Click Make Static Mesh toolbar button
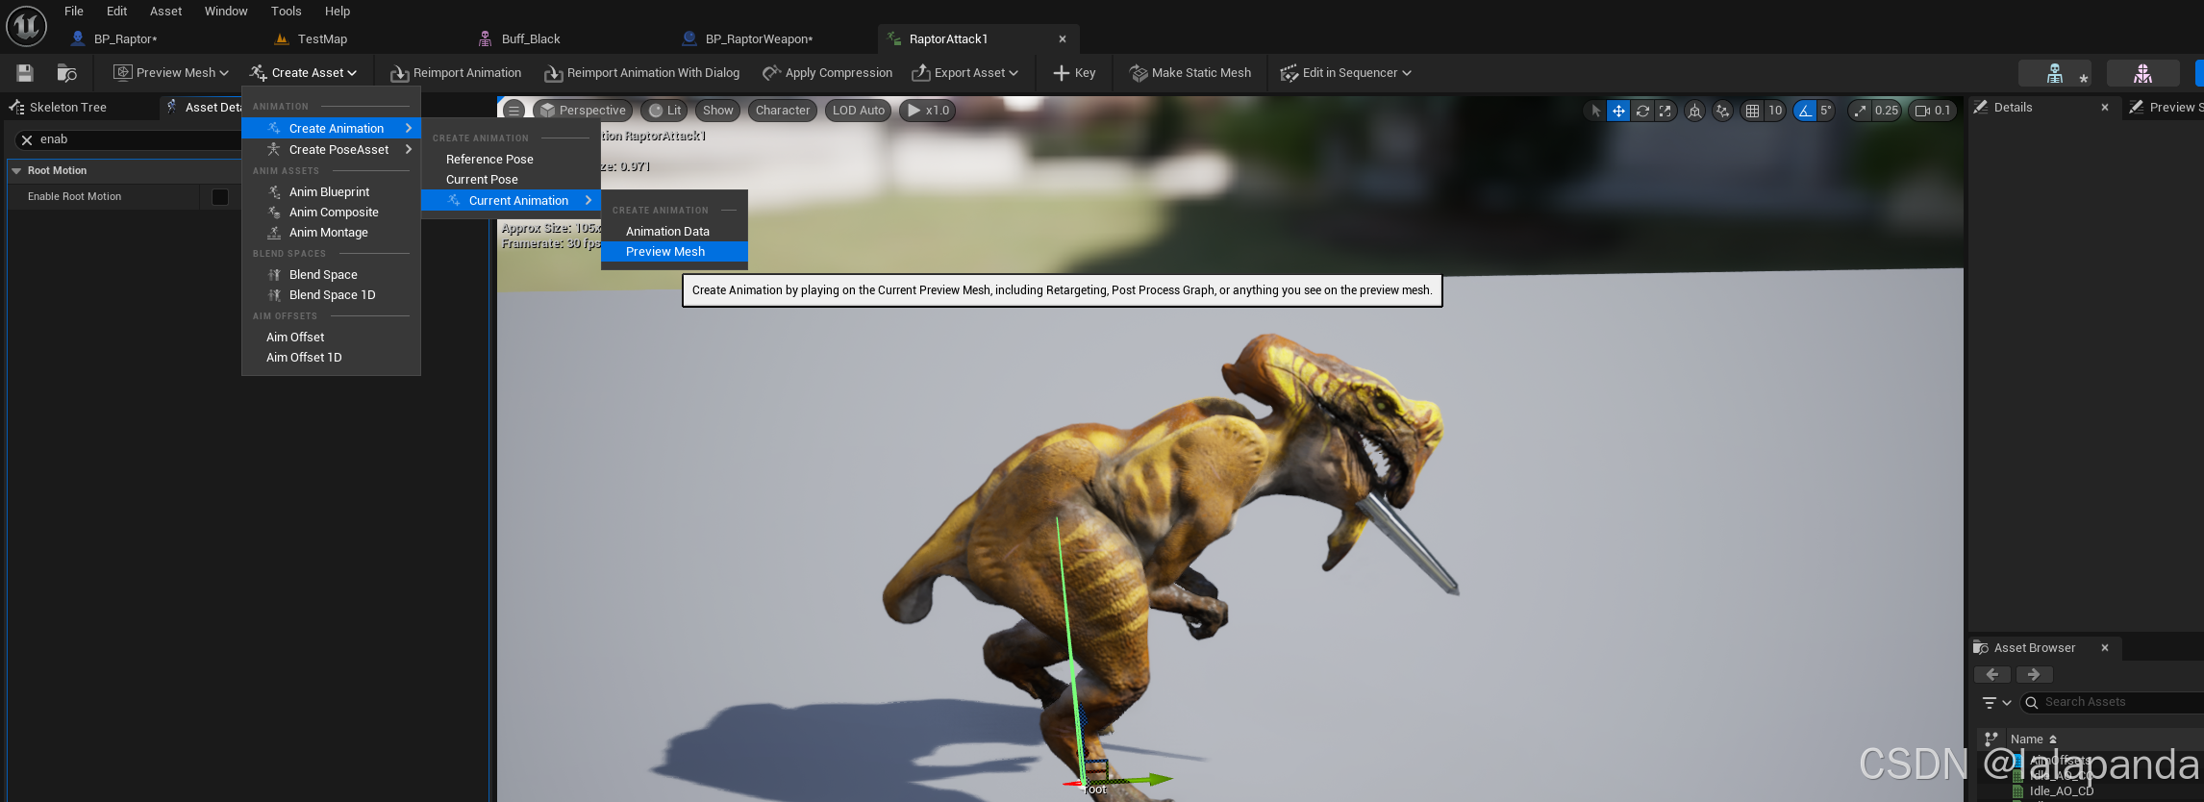Image resolution: width=2204 pixels, height=802 pixels. pos(1190,73)
